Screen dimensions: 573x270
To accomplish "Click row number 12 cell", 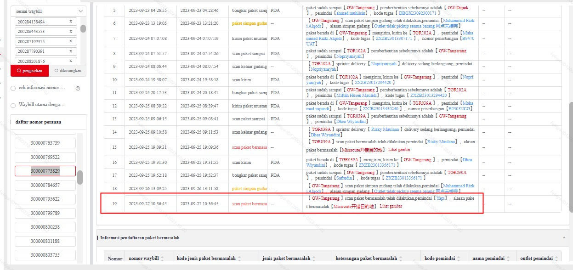I will click(x=114, y=106).
